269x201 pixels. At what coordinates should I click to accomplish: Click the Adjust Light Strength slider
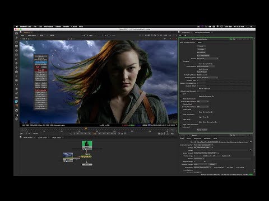coord(229,91)
